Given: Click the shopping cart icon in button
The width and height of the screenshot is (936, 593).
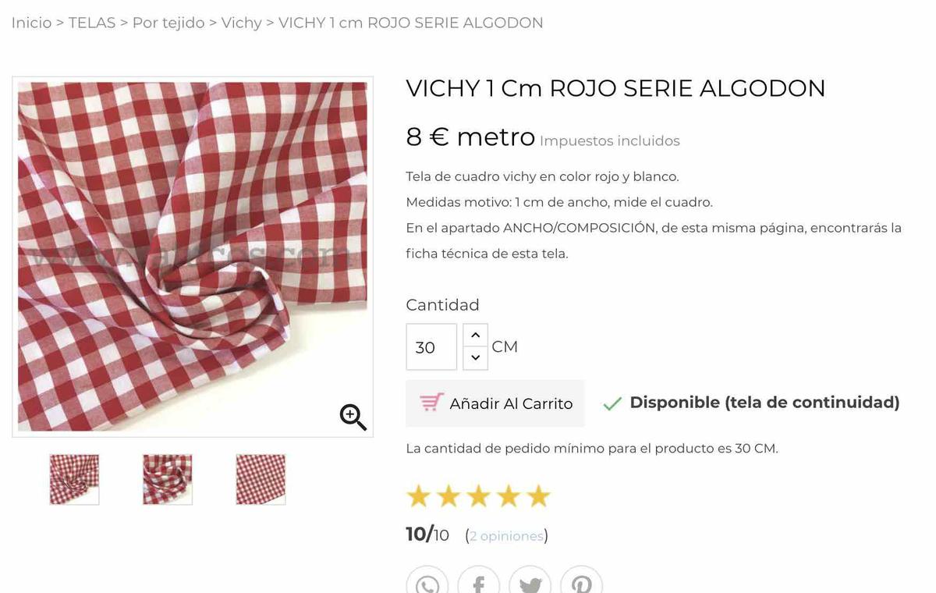Looking at the screenshot, I should pos(431,403).
